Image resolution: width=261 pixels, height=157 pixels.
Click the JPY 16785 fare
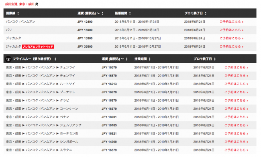pos(109,125)
